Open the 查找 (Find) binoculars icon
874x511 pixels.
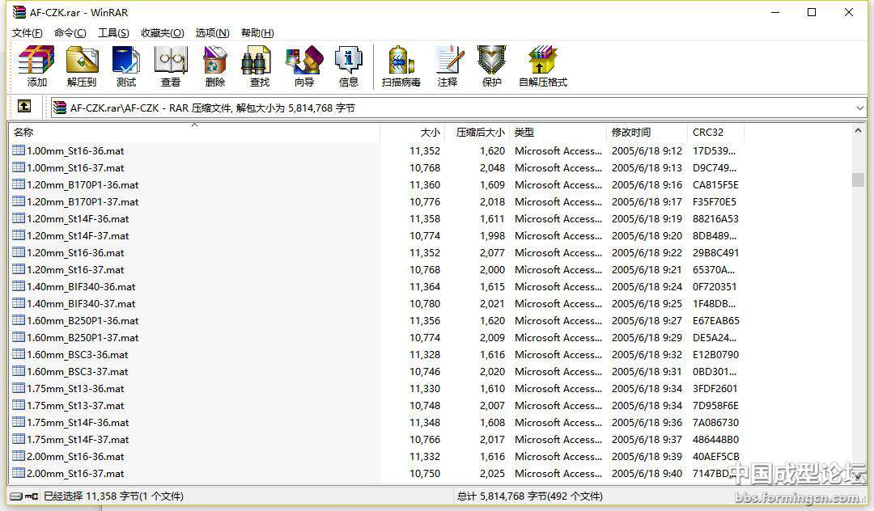click(259, 66)
